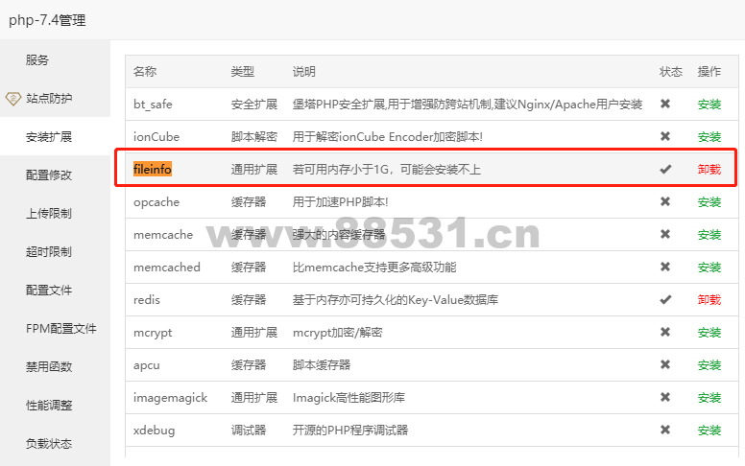Click the 类型 column header

pos(243,72)
